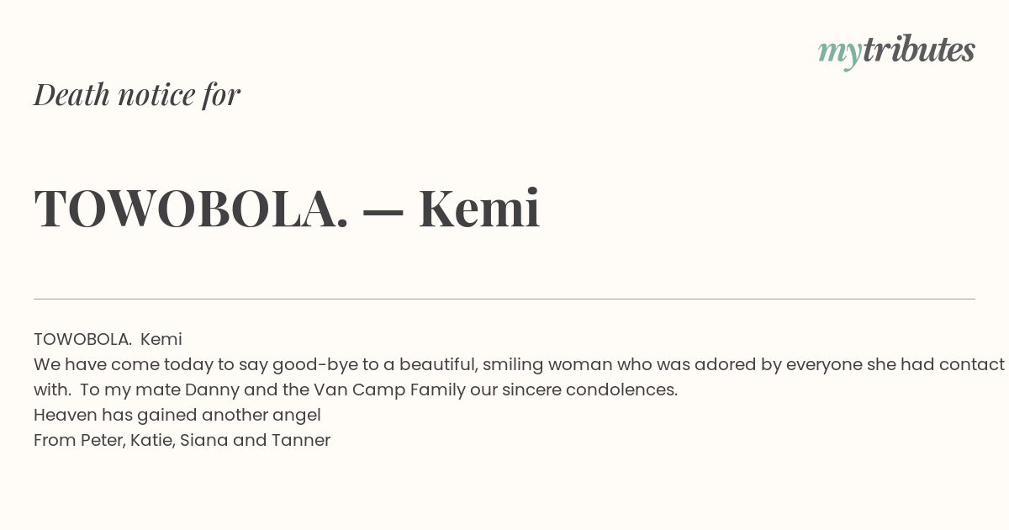Click the word "angel" in the notice
The width and height of the screenshot is (1009, 530).
[x=297, y=416]
